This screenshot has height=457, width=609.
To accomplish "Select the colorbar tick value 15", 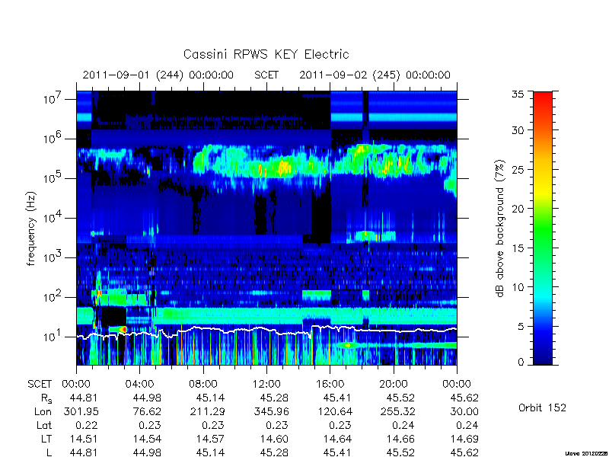I will [520, 248].
